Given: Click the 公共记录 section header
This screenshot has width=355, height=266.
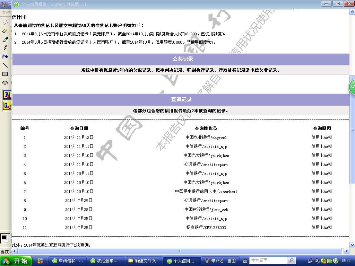Looking at the screenshot, I should [x=181, y=59].
